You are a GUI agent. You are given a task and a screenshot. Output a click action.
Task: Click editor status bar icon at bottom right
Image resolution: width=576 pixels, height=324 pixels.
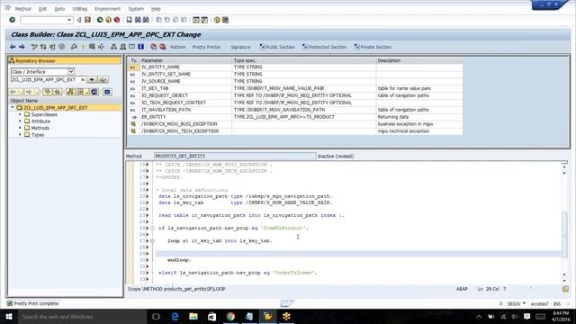(565, 289)
